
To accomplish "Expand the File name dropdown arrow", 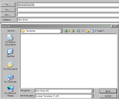I will coord(92,91).
